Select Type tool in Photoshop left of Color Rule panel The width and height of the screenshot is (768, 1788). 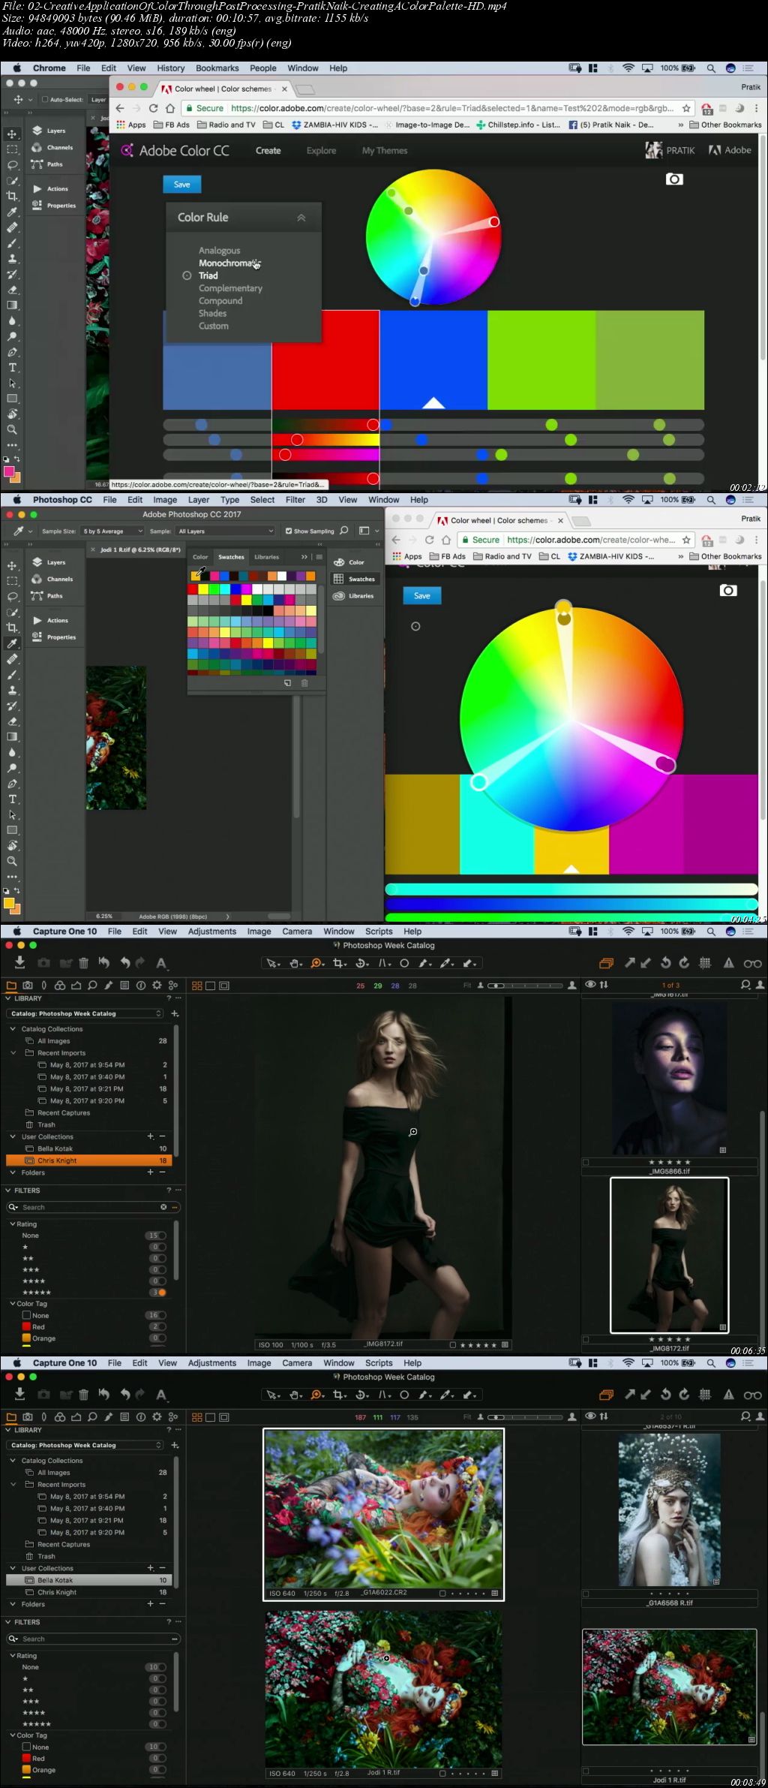[12, 367]
